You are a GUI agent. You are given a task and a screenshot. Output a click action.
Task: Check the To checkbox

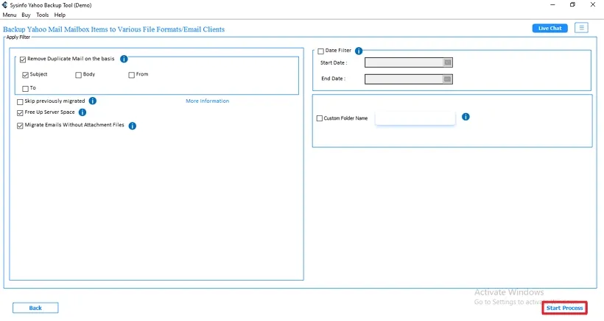(26, 89)
